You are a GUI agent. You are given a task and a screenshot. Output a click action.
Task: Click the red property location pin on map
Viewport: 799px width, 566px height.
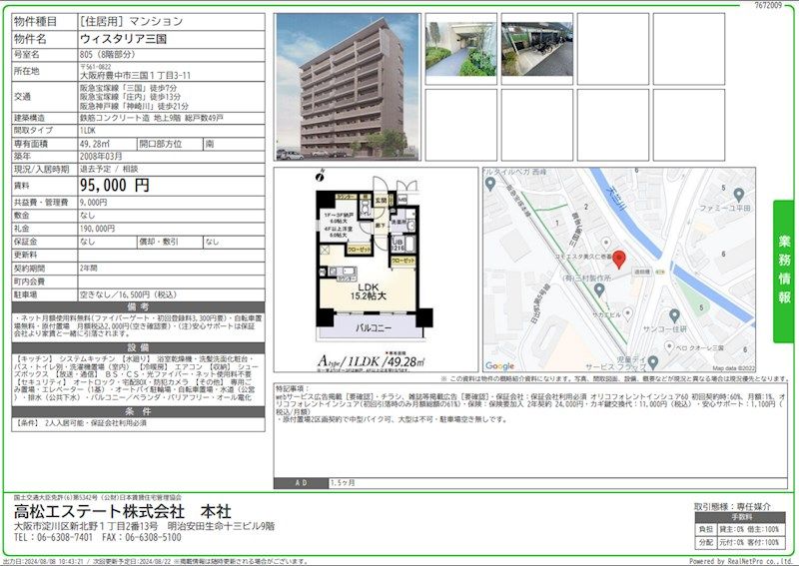pyautogui.click(x=617, y=261)
